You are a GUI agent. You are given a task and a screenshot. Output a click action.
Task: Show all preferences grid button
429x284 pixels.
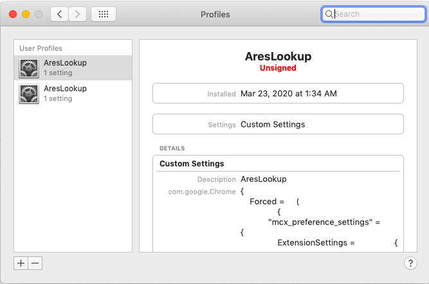104,13
